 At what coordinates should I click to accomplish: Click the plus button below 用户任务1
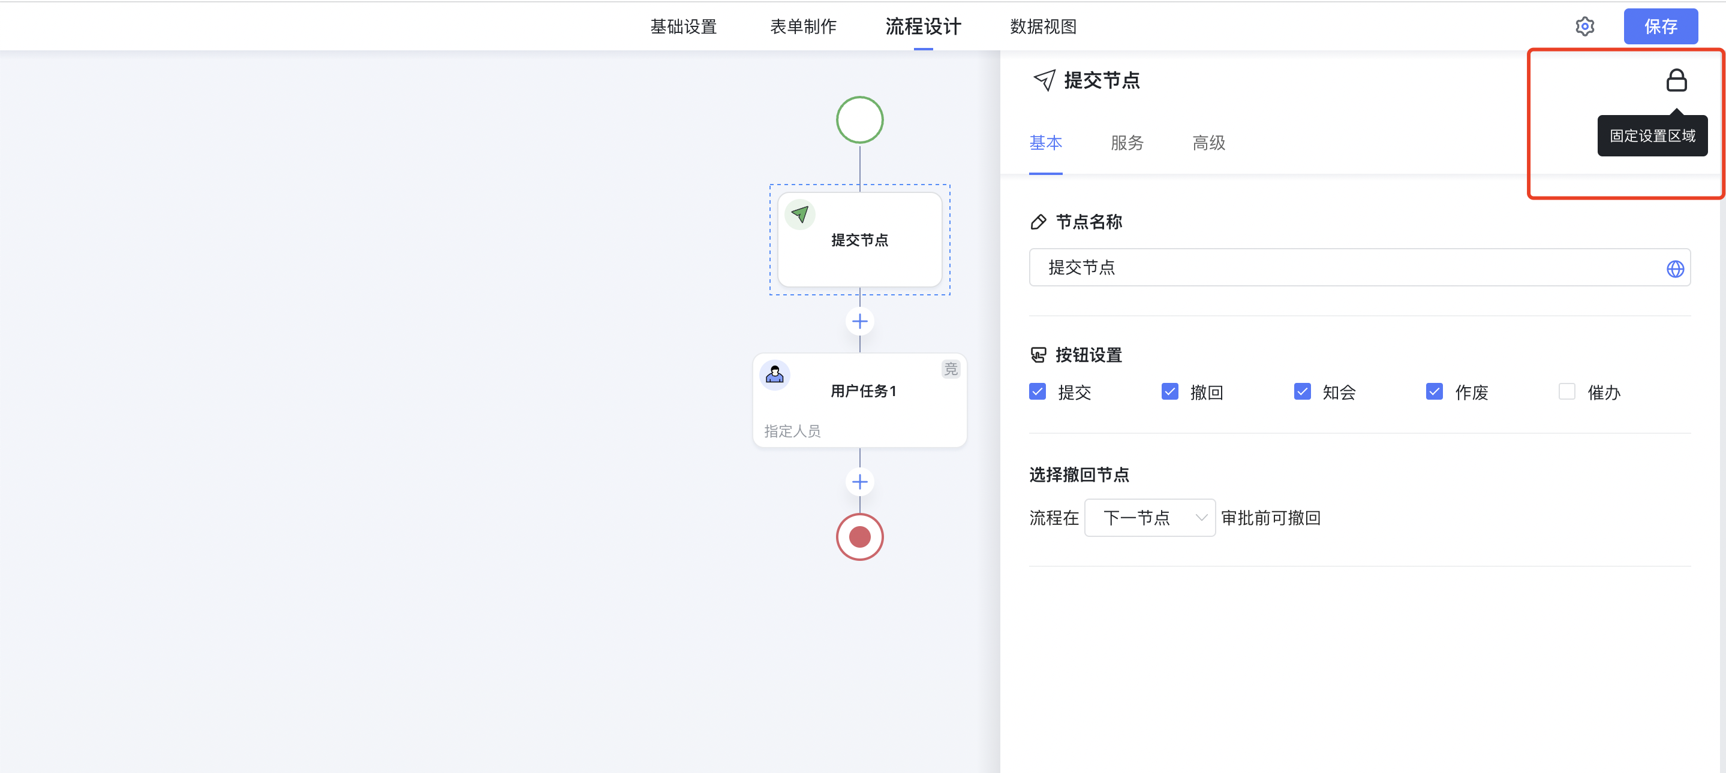859,482
